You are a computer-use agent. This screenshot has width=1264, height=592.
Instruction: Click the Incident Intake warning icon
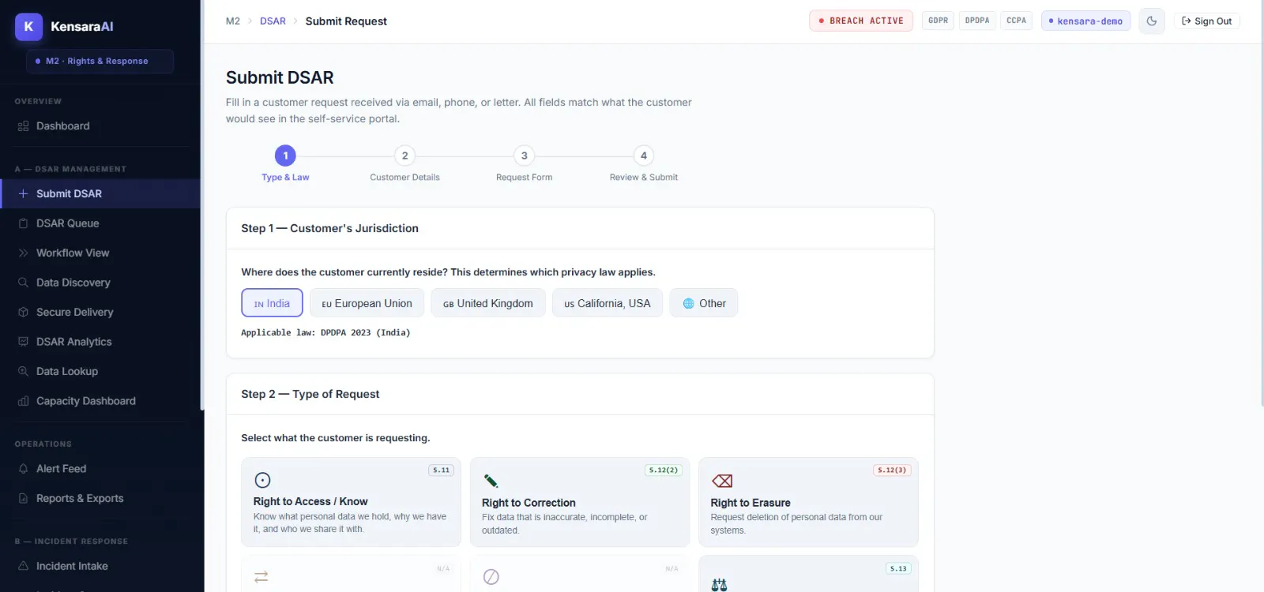point(23,566)
